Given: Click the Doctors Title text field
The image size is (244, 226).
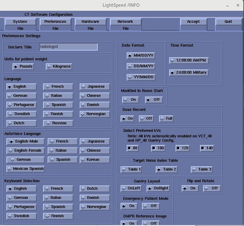Looking at the screenshot, I should tap(69, 47).
